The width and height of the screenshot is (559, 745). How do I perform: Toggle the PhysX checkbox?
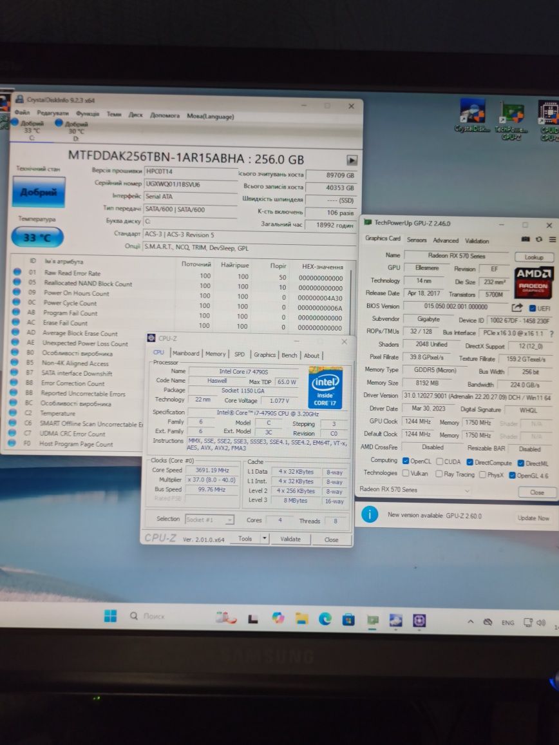click(482, 475)
